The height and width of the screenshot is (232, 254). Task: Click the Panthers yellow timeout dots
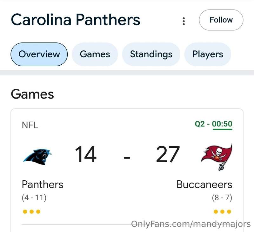pos(31,211)
